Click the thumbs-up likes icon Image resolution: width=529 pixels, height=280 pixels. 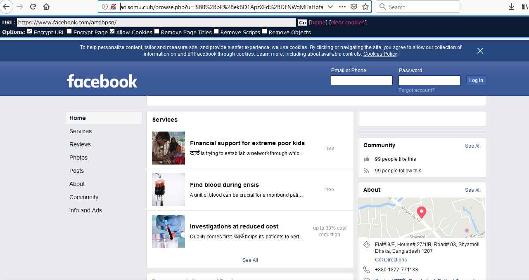point(367,159)
